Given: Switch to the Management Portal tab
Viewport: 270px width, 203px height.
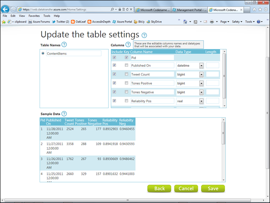Looking at the screenshot, I should click(189, 10).
